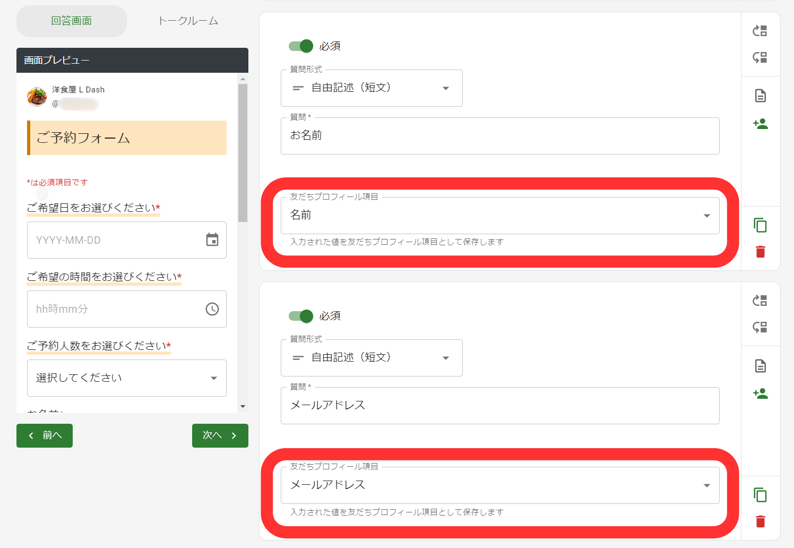Open the calendar picker for ご希望日
This screenshot has width=794, height=548.
212,240
